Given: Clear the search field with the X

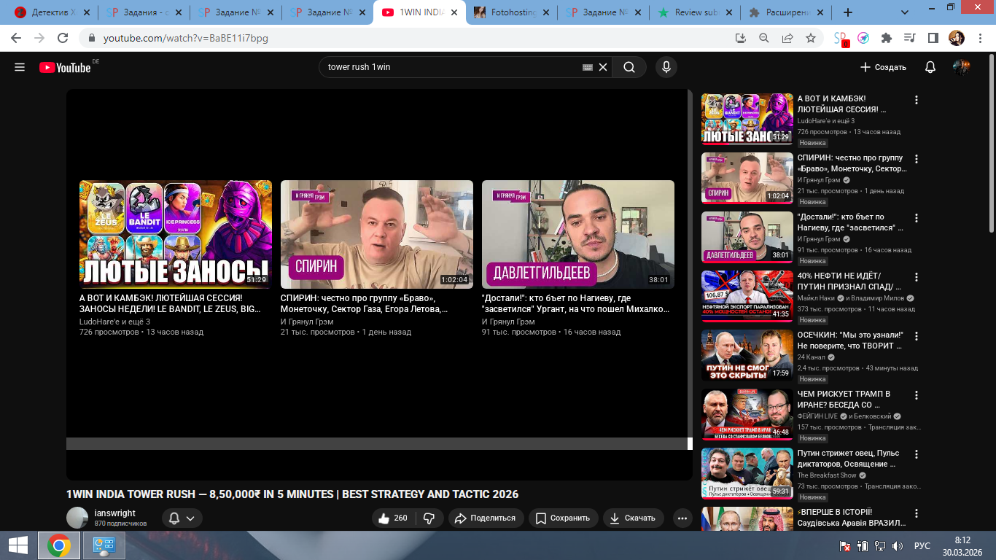Looking at the screenshot, I should tap(603, 67).
